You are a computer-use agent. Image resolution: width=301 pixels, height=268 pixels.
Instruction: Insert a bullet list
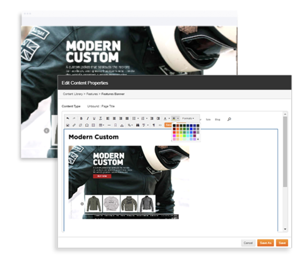(134, 118)
